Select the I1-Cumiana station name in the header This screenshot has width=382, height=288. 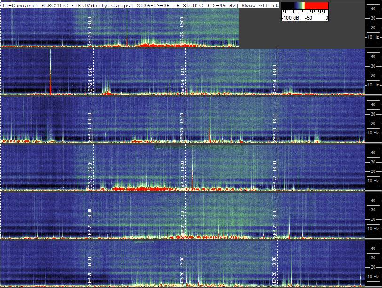[x=18, y=6]
